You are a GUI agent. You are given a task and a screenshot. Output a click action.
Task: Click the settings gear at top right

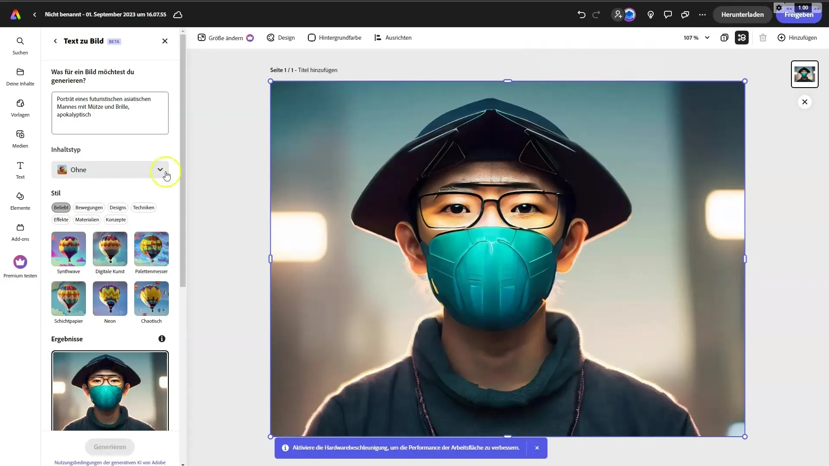click(779, 8)
